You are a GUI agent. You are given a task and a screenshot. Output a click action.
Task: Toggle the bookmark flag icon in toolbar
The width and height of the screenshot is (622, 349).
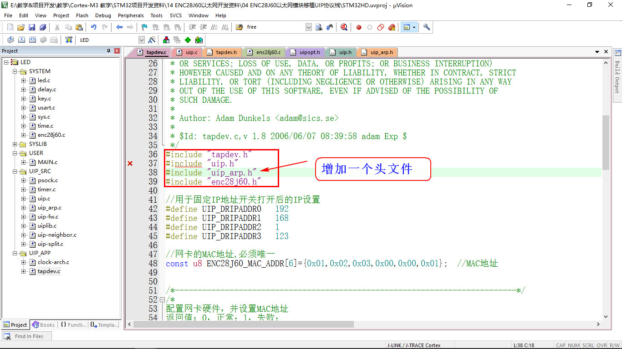tap(144, 27)
